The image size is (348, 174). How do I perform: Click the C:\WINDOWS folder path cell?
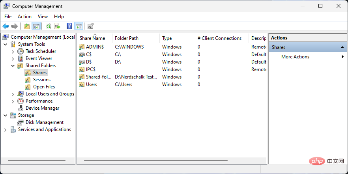(x=129, y=47)
